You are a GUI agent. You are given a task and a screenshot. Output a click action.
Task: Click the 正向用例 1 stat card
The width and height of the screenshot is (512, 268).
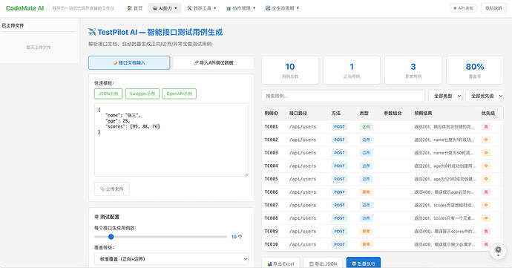click(352, 70)
